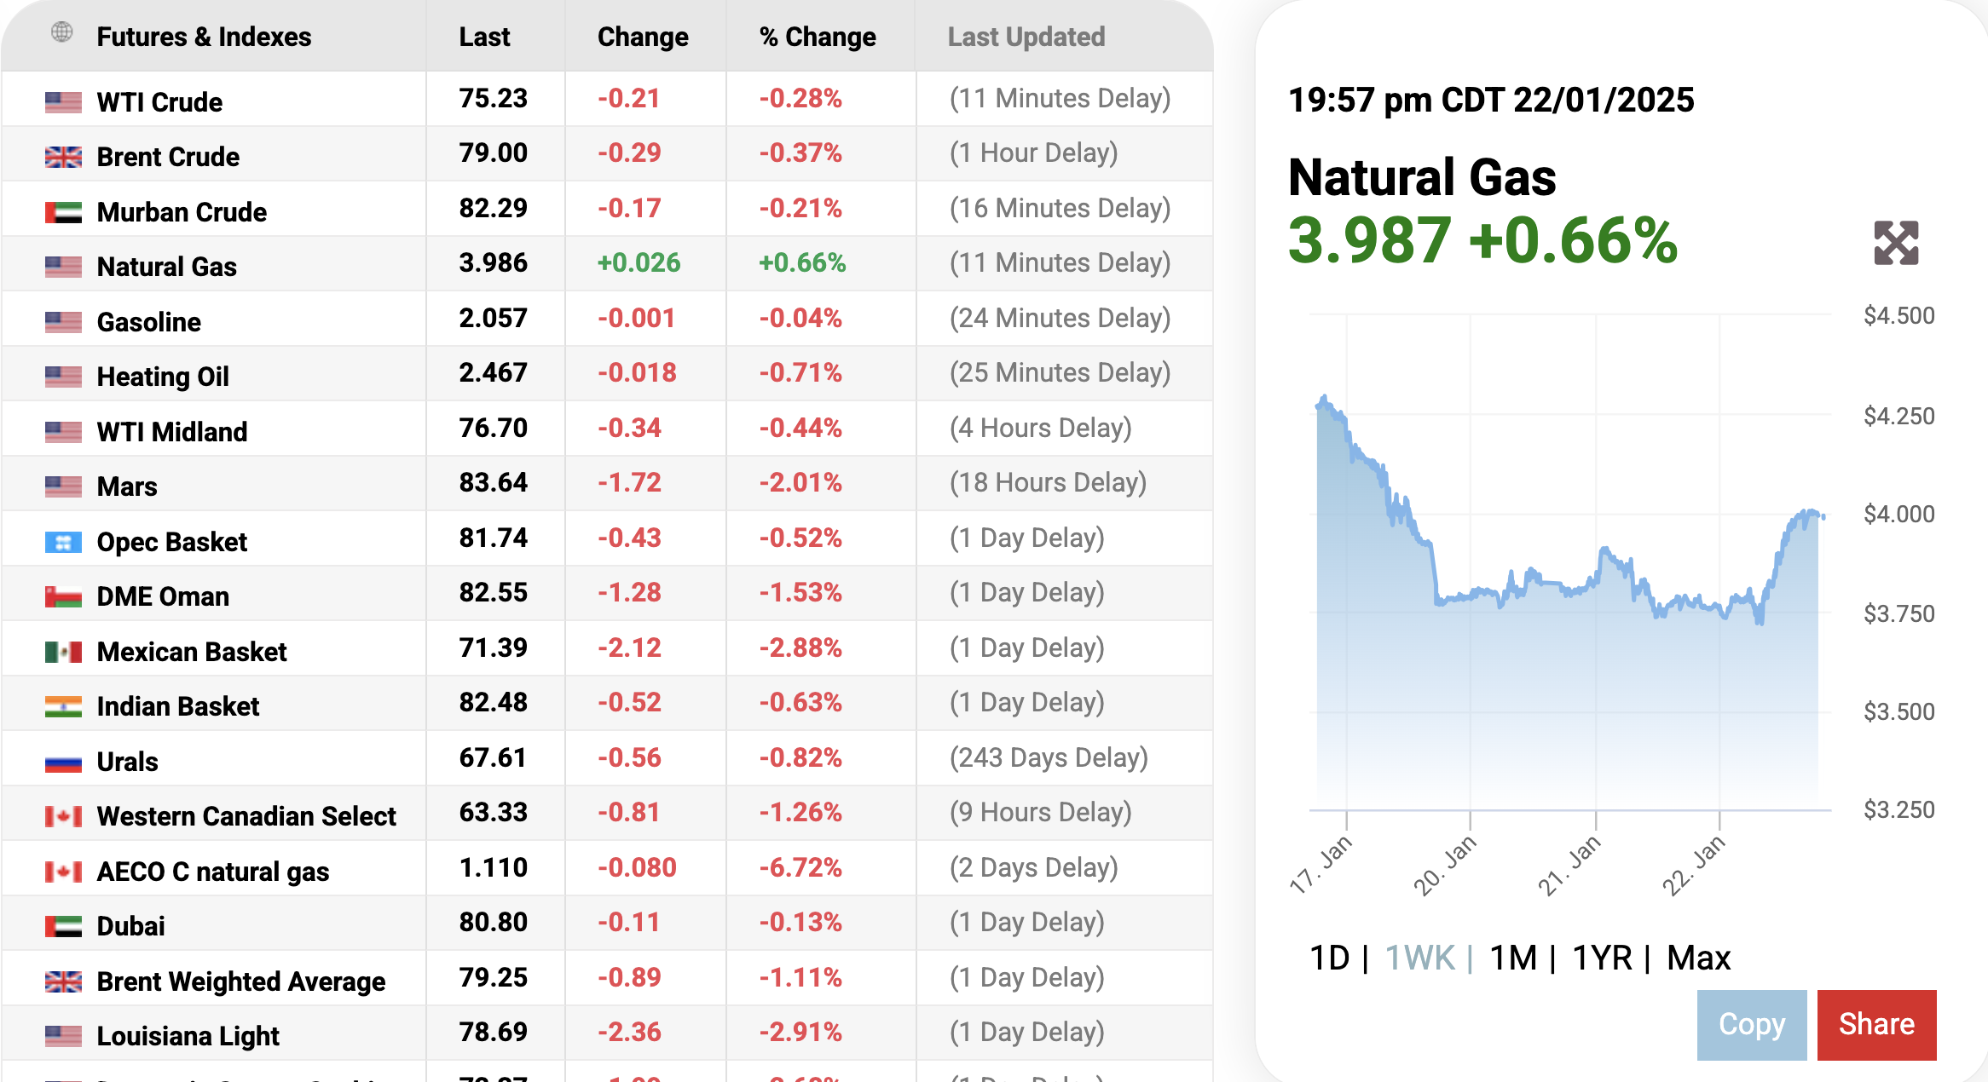Viewport: 1988px width, 1082px height.
Task: Select the 1WK chart range
Action: [1419, 958]
